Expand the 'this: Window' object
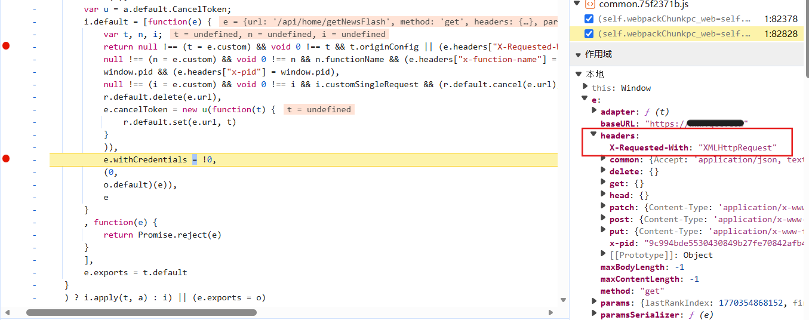The width and height of the screenshot is (809, 320). pyautogui.click(x=586, y=87)
